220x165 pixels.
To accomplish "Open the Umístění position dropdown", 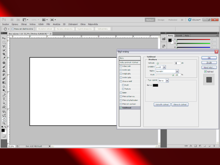I will tap(161, 67).
